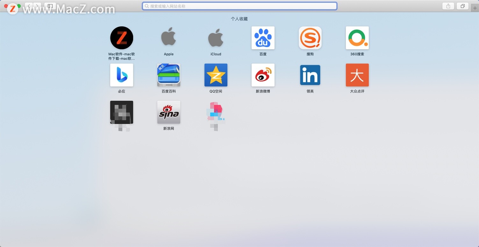
Task: Open a new tab with plus button
Action: (x=475, y=8)
